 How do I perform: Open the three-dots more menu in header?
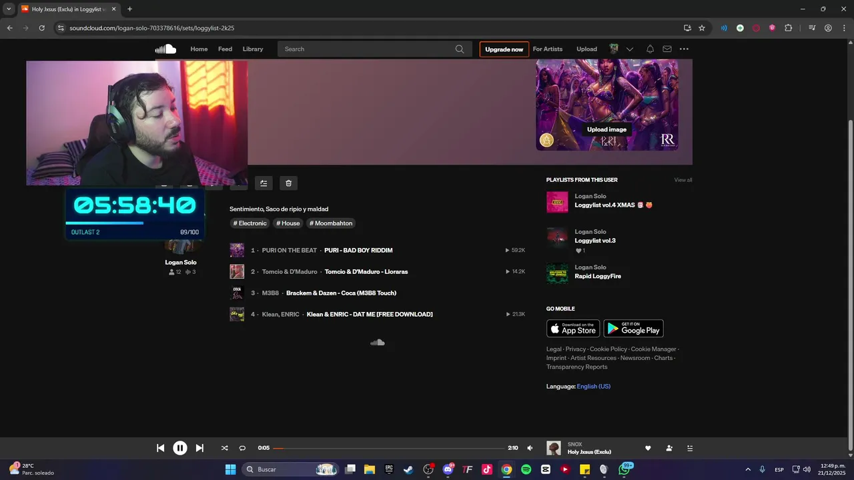point(684,49)
